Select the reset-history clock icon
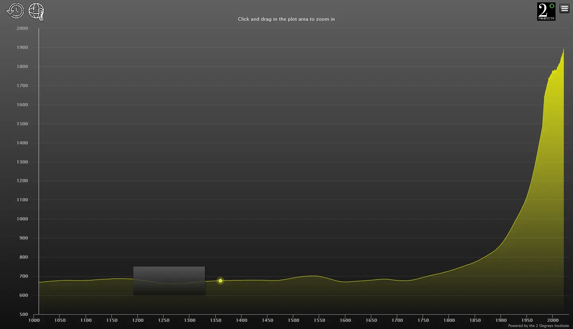Image resolution: width=573 pixels, height=329 pixels. click(14, 11)
